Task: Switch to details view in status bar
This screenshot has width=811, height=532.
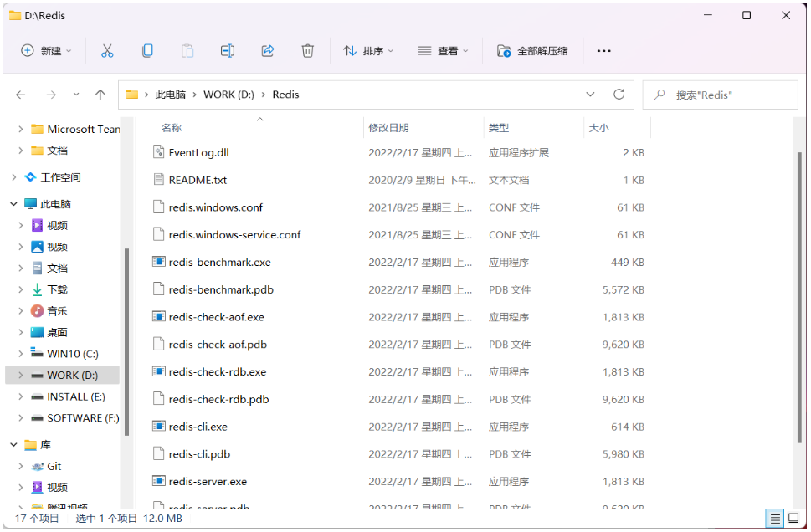Action: (x=775, y=519)
